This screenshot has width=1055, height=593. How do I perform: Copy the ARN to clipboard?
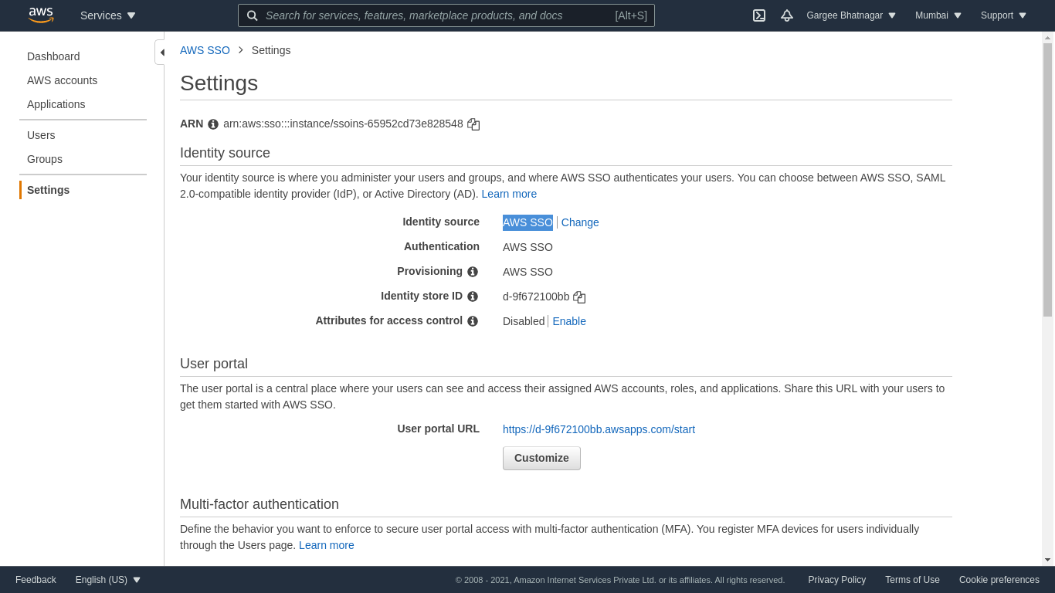click(x=473, y=124)
